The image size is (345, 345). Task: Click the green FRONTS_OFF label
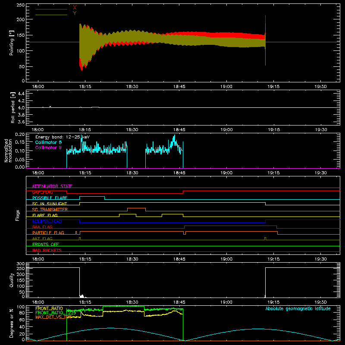(x=46, y=244)
